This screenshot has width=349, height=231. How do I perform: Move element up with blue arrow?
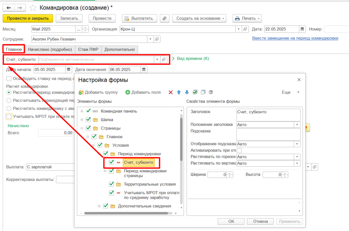click(x=179, y=92)
